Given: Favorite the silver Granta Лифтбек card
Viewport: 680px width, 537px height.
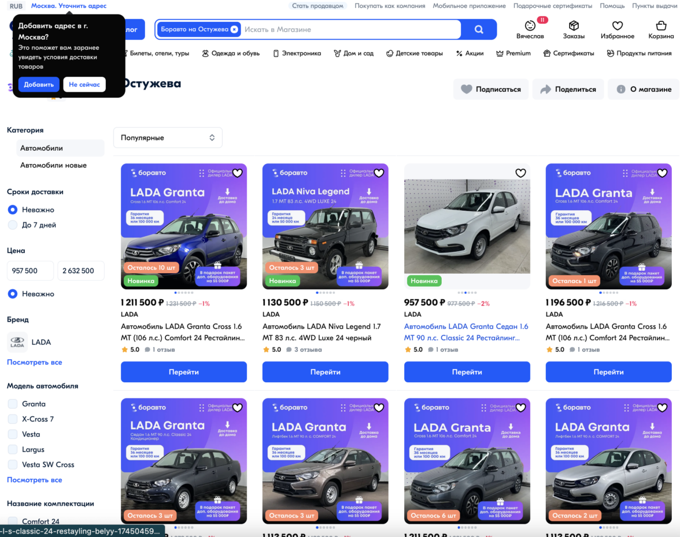Looking at the screenshot, I should coord(662,408).
